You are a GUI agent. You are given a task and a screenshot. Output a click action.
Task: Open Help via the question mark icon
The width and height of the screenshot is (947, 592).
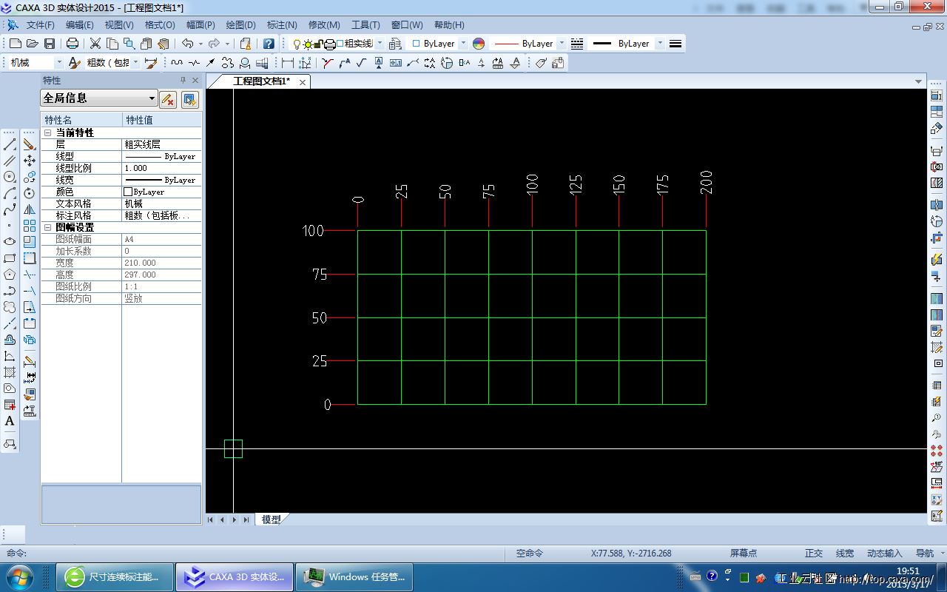coord(269,44)
